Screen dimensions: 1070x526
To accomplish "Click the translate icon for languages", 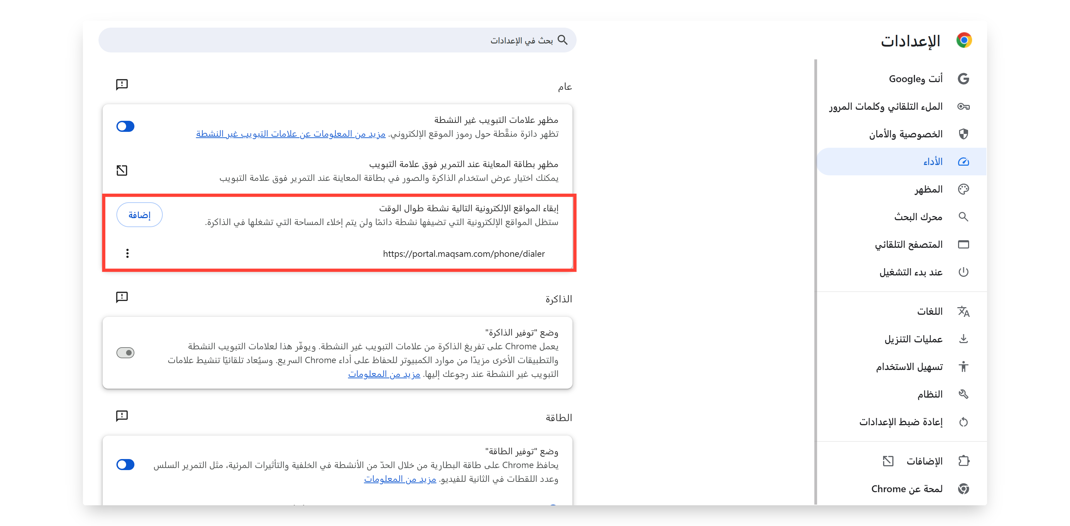I will point(963,312).
